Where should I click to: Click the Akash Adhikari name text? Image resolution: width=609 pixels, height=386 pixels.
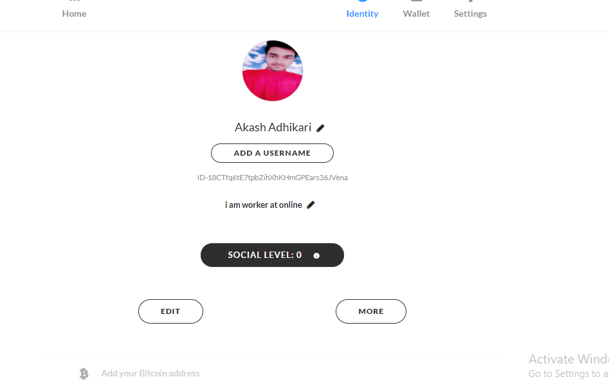[273, 127]
